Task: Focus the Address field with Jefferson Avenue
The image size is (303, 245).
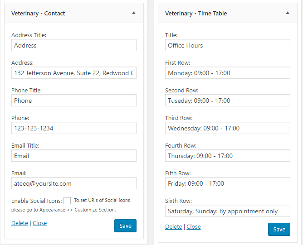Action: [x=73, y=73]
